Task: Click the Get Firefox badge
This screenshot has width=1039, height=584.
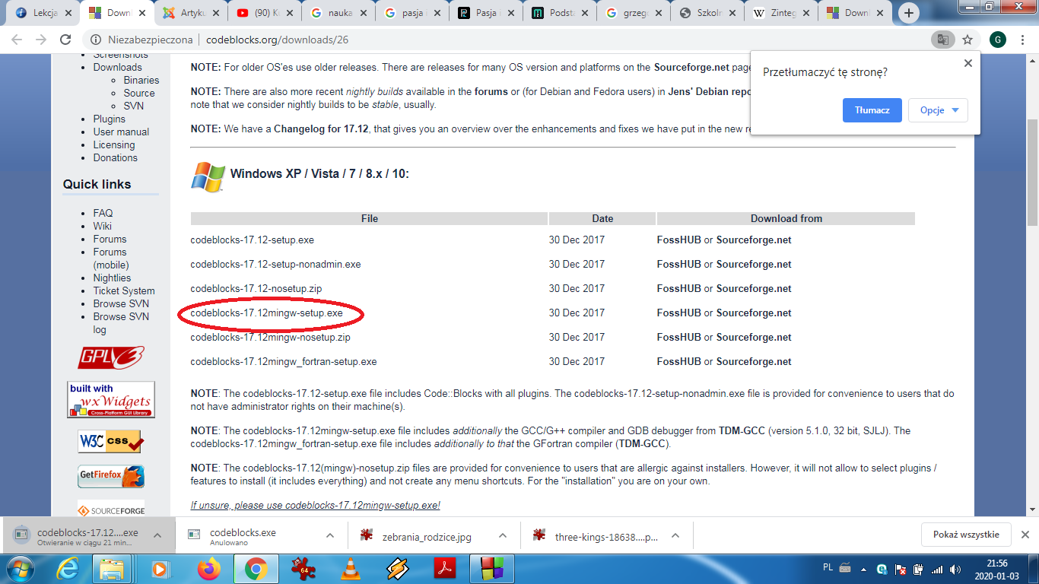Action: [111, 477]
